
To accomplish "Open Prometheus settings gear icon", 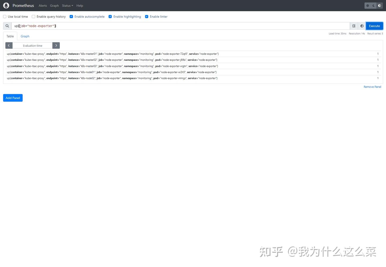I will coord(367,5).
